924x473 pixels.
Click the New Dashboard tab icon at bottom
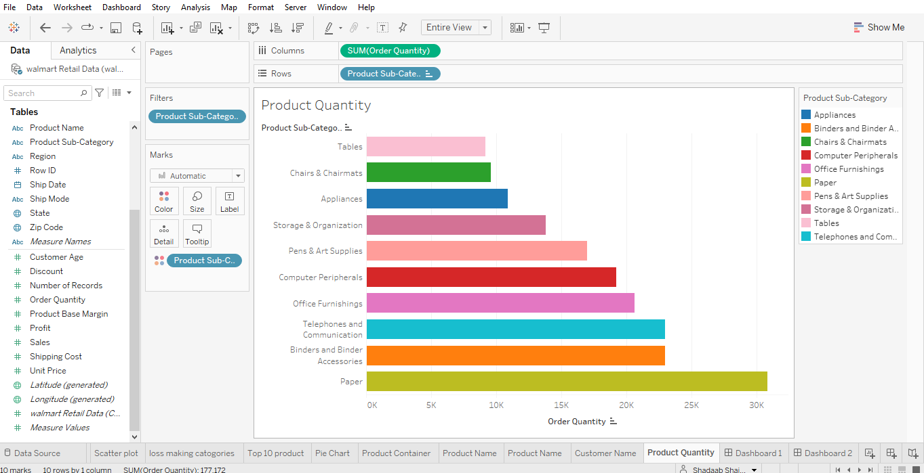tap(891, 453)
